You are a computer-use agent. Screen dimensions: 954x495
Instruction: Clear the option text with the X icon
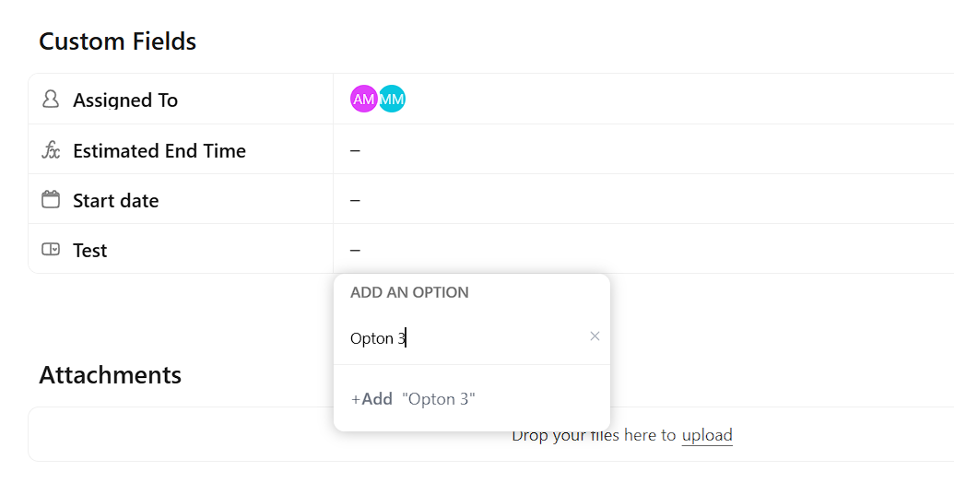(595, 336)
